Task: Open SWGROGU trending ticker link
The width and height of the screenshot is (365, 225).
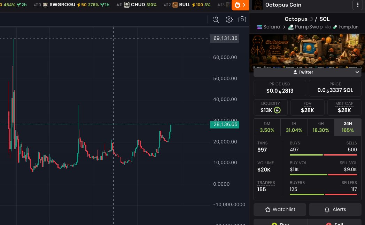Action: (x=71, y=5)
